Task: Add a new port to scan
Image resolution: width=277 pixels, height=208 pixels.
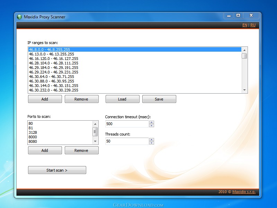Action: click(45, 150)
